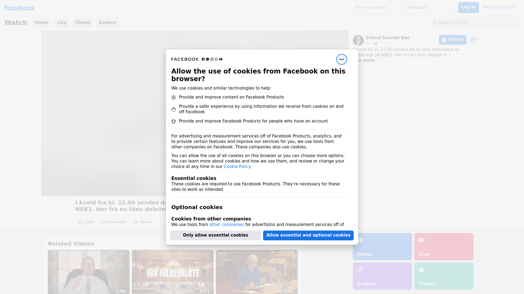Viewport: 524px width, 294px height.
Task: Click the Live tile with camera icon
Action: [443, 246]
